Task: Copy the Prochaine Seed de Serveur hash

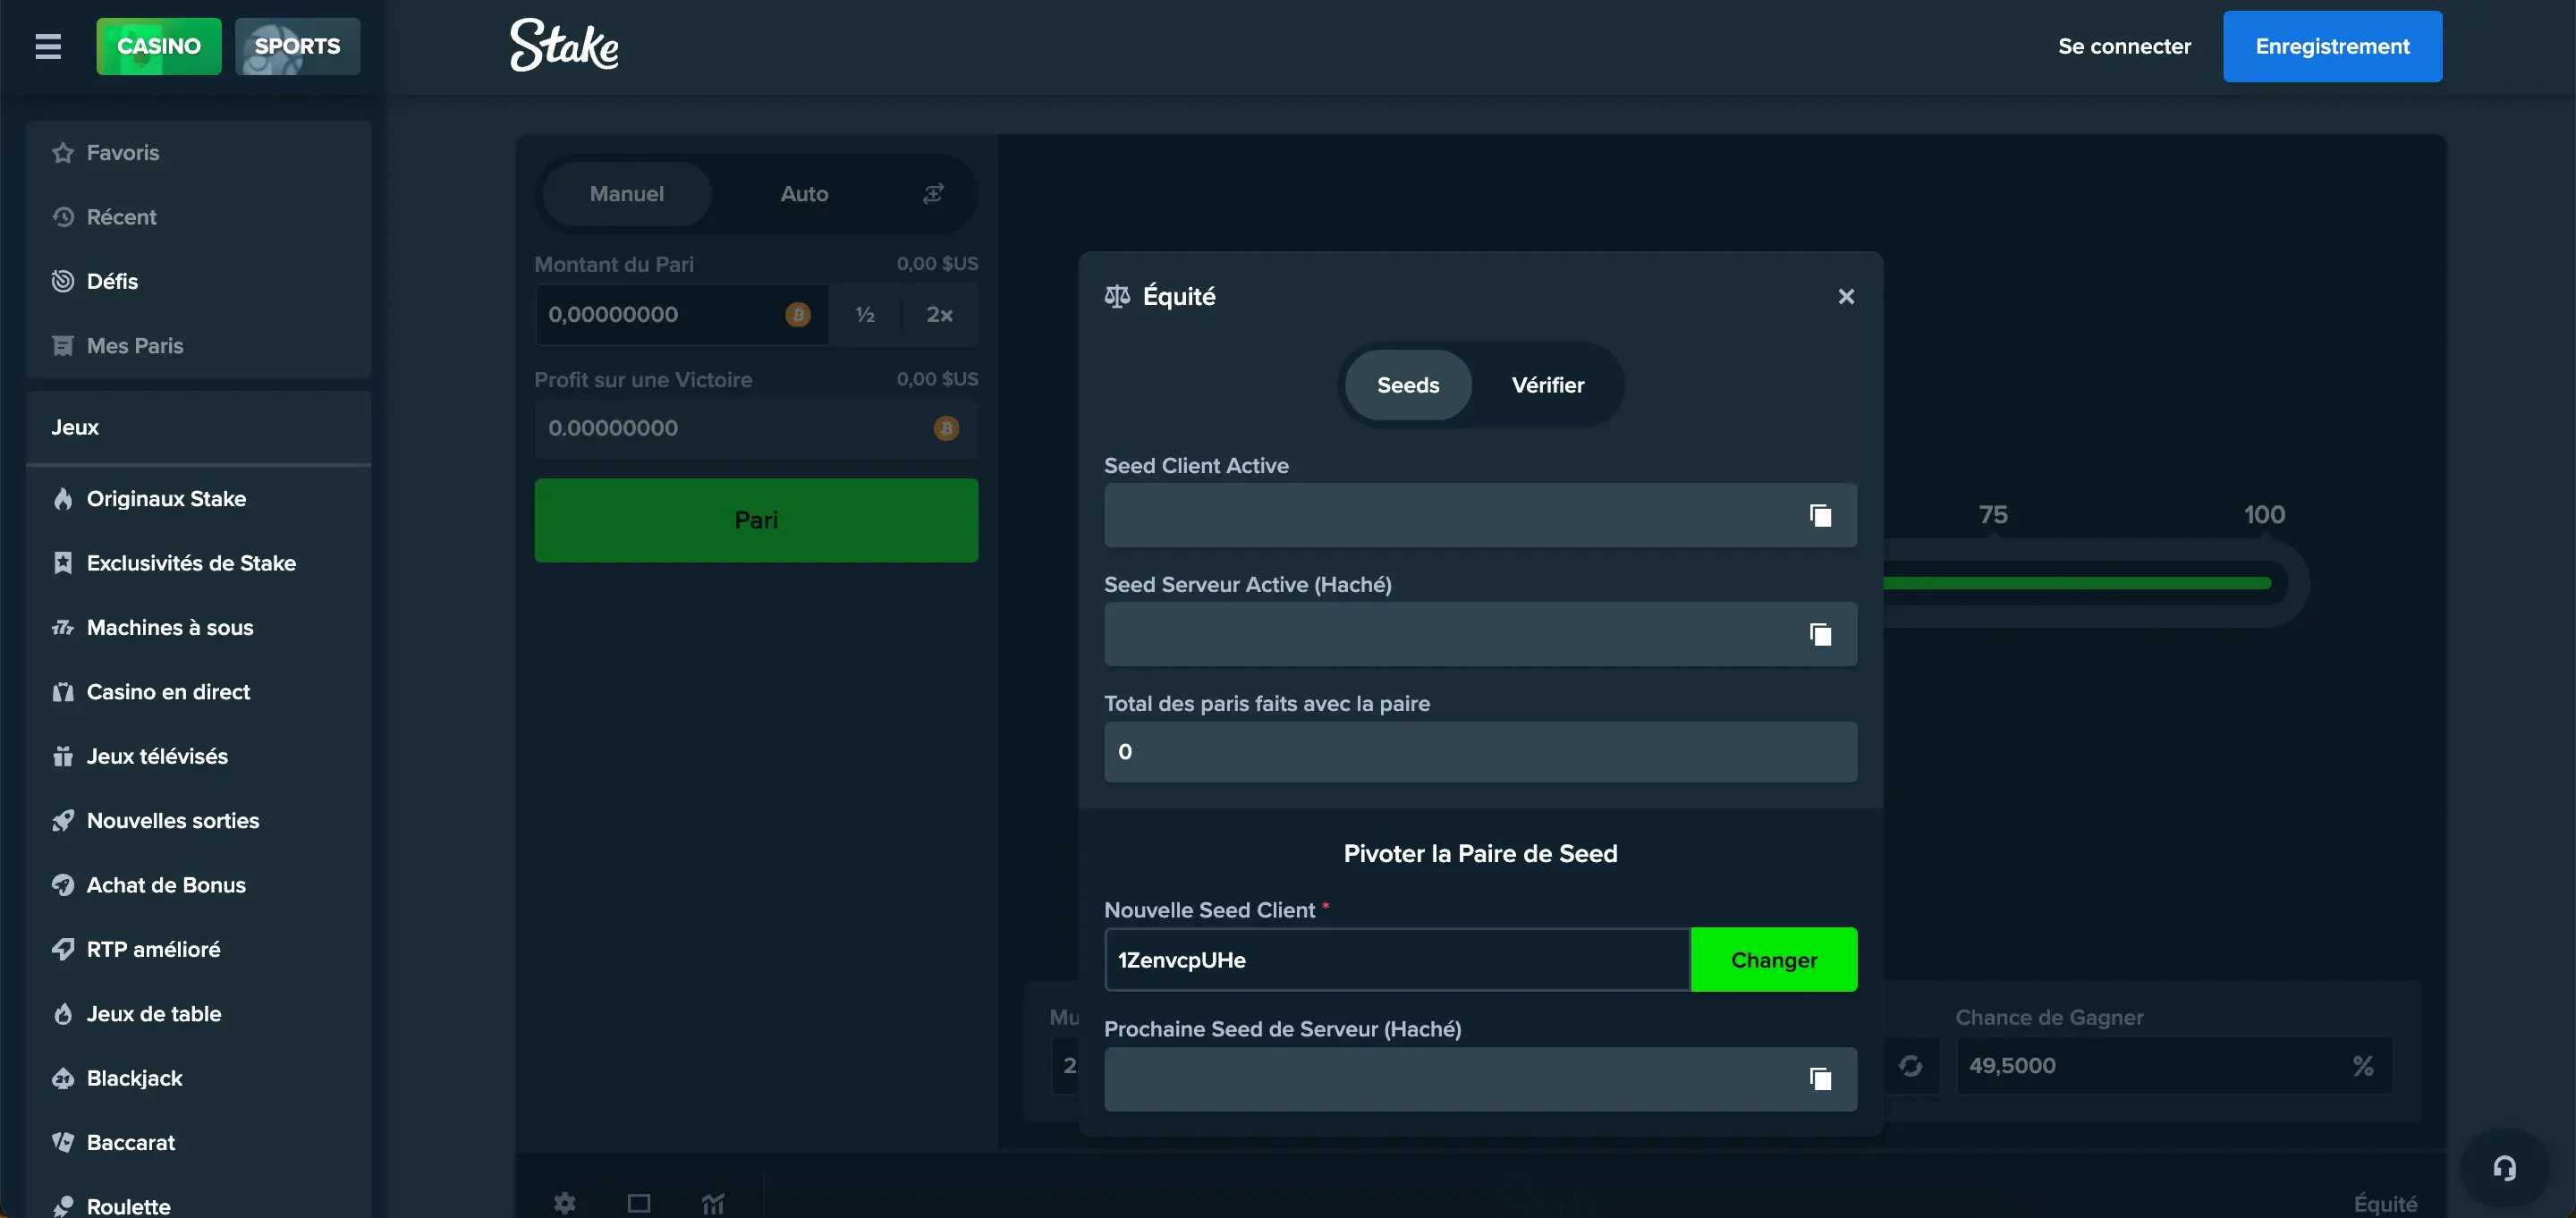Action: click(1820, 1079)
